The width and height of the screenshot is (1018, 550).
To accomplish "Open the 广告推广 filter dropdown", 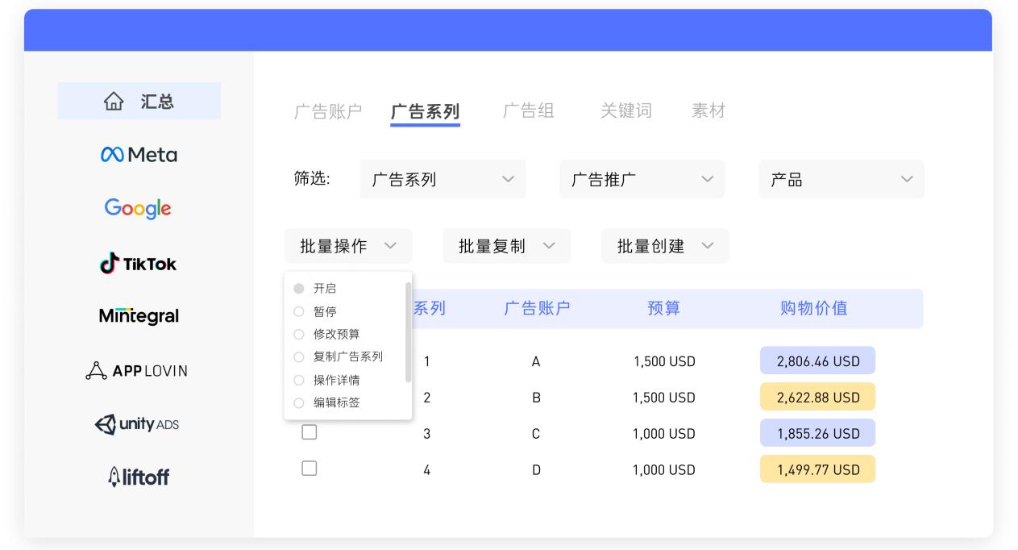I will 641,179.
